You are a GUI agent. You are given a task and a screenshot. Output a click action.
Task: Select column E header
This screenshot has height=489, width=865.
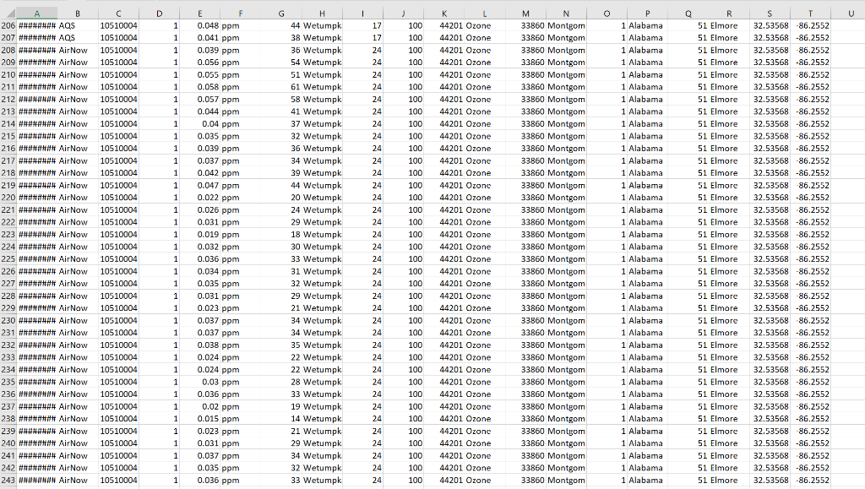click(199, 14)
